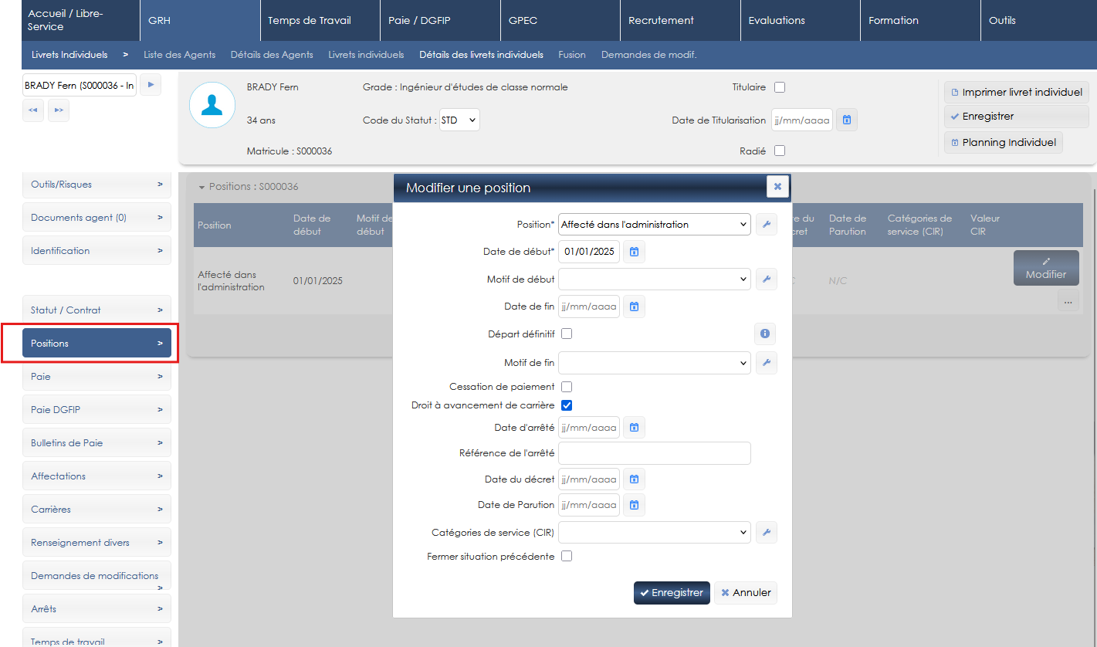Click next agent arrow beside agent selector
1097x647 pixels.
[151, 85]
